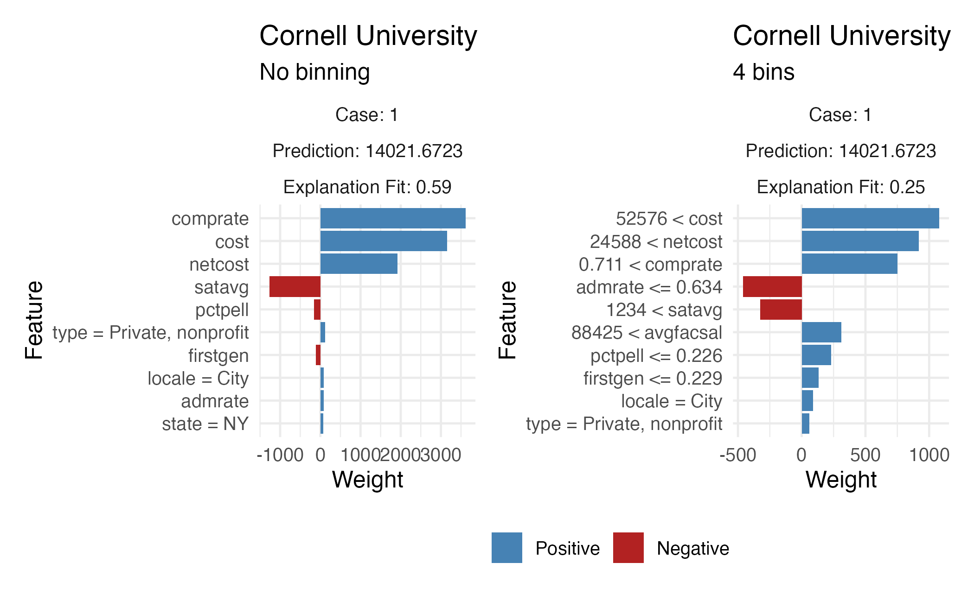Click the 'Explanation Fit: 0.25' text

tap(840, 187)
